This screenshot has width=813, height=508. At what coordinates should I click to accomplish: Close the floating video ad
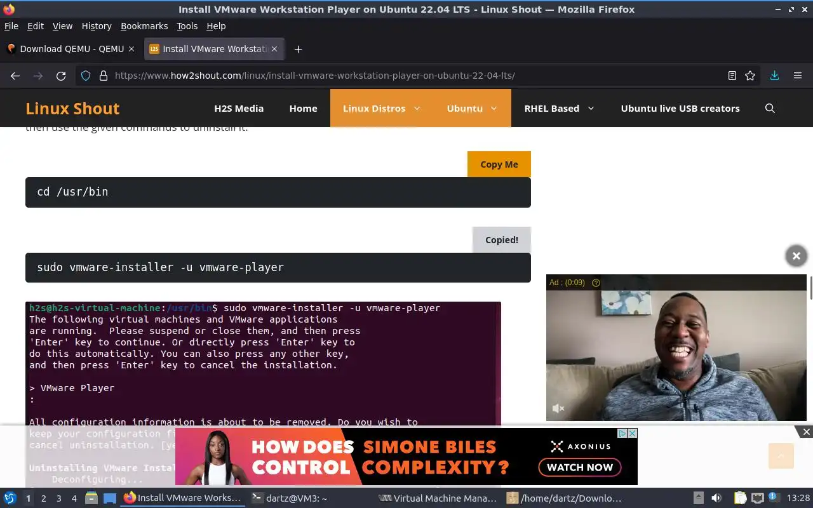coord(796,256)
